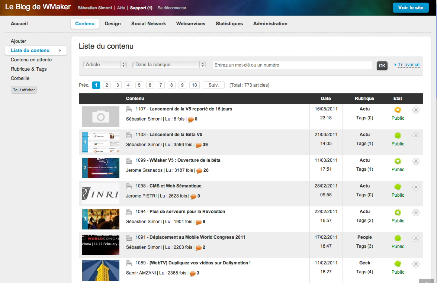437x283 pixels.
Task: Click the document icon for WMaker V5 article
Action: click(x=129, y=160)
